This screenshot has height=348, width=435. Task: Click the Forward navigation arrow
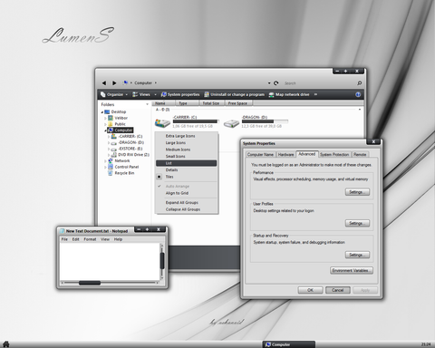[114, 82]
